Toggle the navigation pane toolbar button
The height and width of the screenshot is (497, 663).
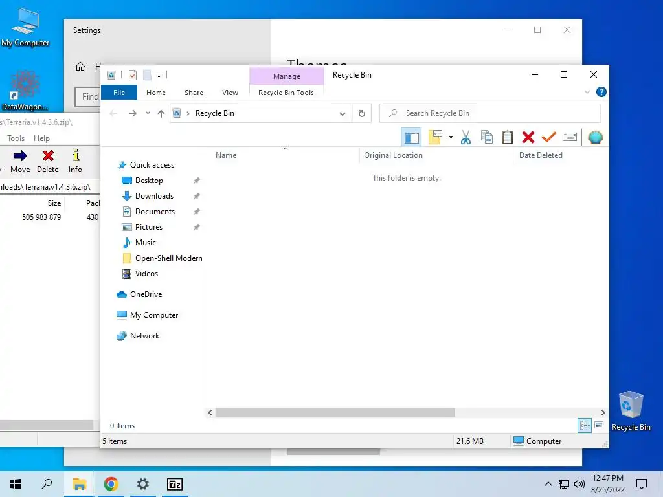[x=411, y=137]
